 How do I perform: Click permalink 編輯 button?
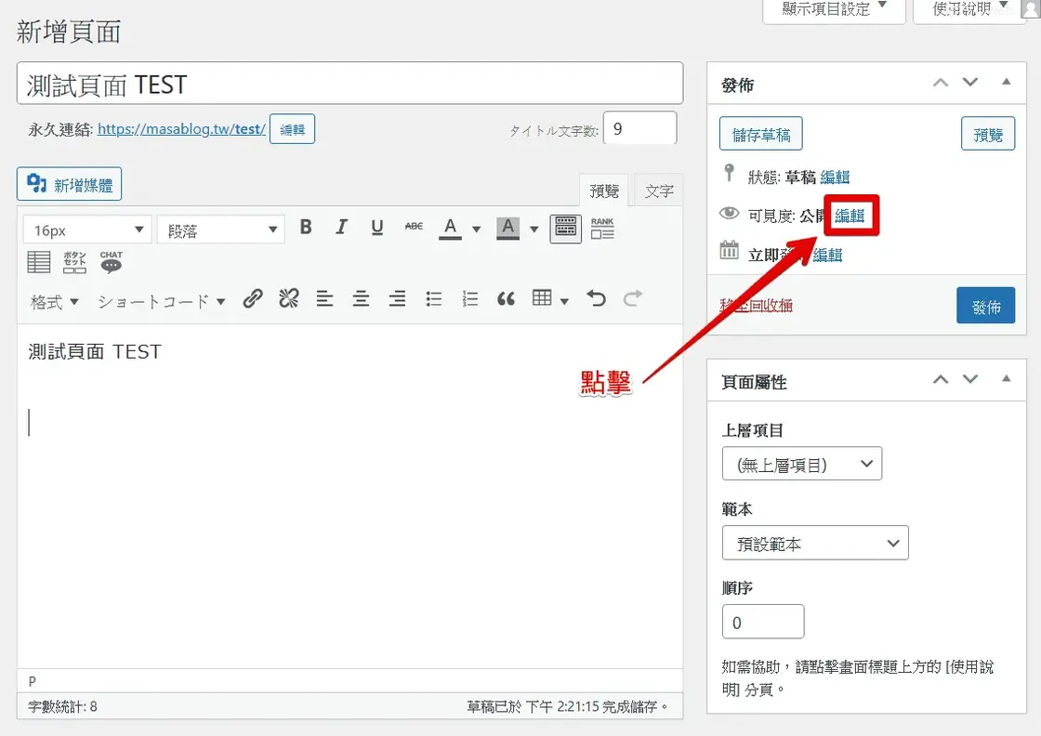click(x=292, y=129)
